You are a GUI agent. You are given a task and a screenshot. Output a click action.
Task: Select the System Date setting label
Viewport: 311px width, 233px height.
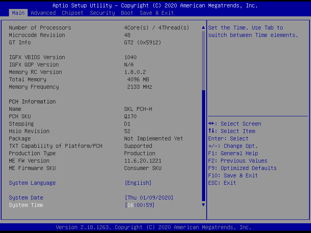[x=26, y=198]
